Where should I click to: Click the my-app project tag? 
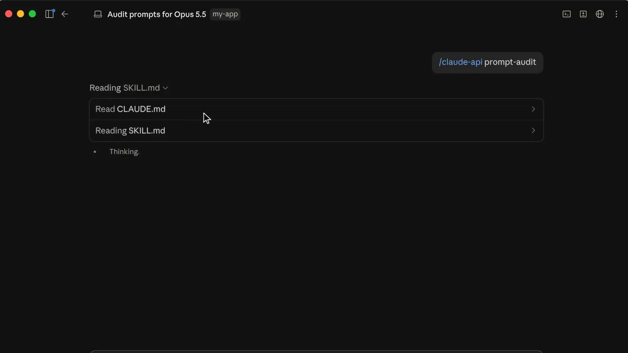coord(225,14)
